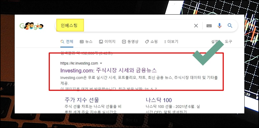Open Investing.com: 주식시장 시세와 금융뉴스 result
259x128 pixels.
pyautogui.click(x=108, y=70)
